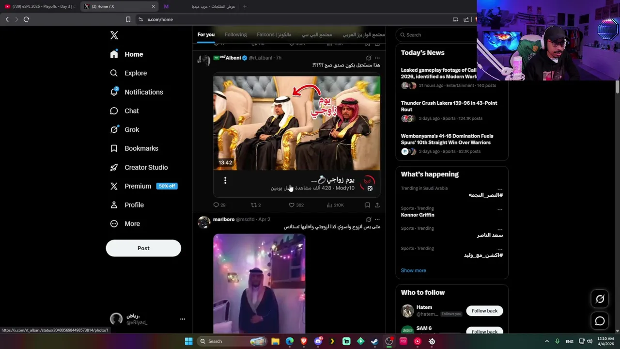The height and width of the screenshot is (349, 620).
Task: Open account menu dots beside vRiyad_
Action: coord(183,319)
